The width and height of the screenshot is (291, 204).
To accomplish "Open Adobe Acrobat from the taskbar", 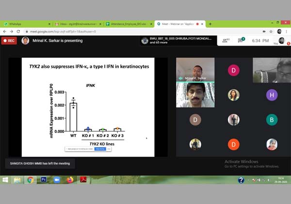I will 83,180.
